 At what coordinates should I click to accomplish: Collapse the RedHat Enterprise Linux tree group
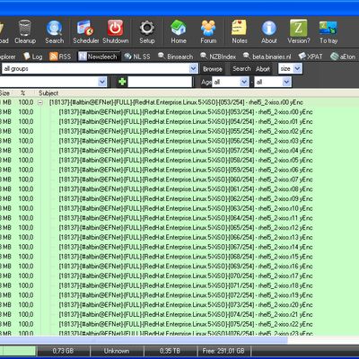click(40, 102)
